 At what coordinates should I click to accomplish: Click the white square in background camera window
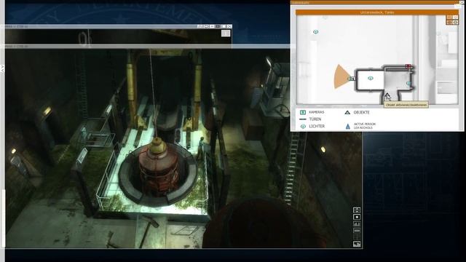click(226, 33)
